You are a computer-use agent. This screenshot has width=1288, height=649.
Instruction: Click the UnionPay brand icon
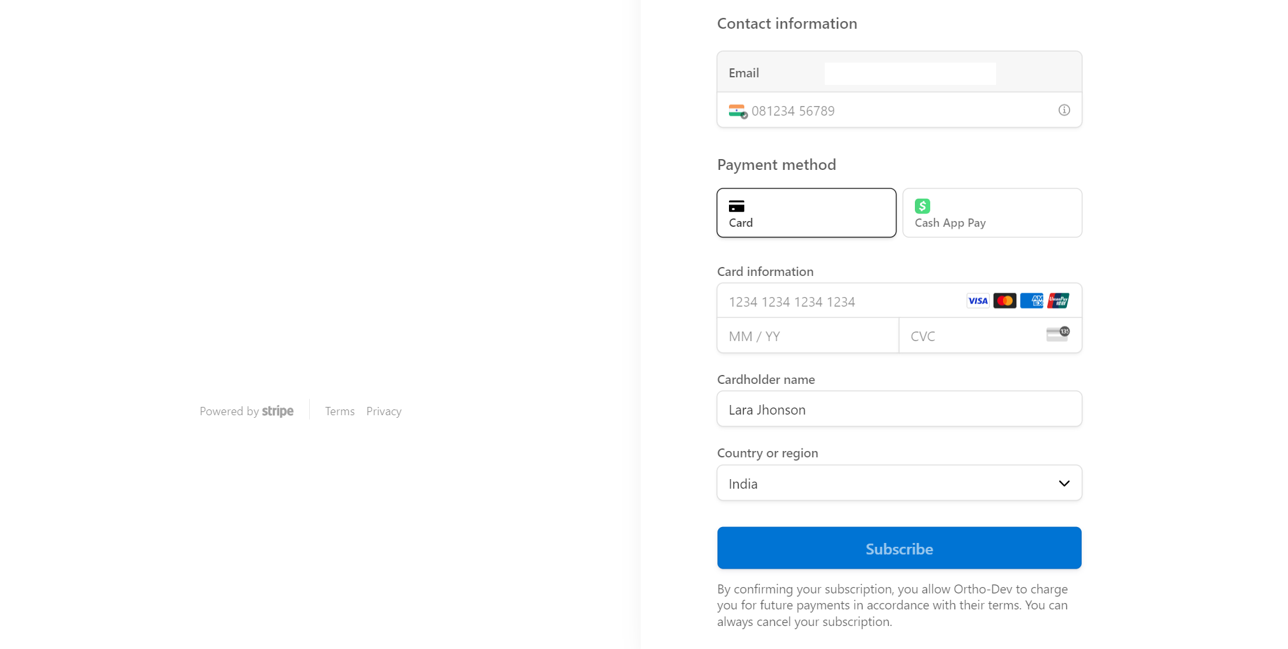[x=1059, y=301]
